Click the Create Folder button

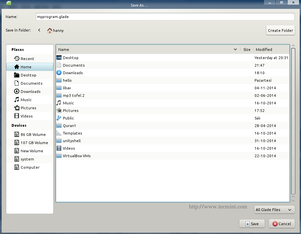click(280, 31)
